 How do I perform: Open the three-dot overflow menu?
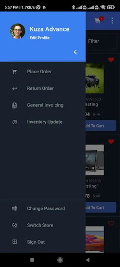click(112, 20)
